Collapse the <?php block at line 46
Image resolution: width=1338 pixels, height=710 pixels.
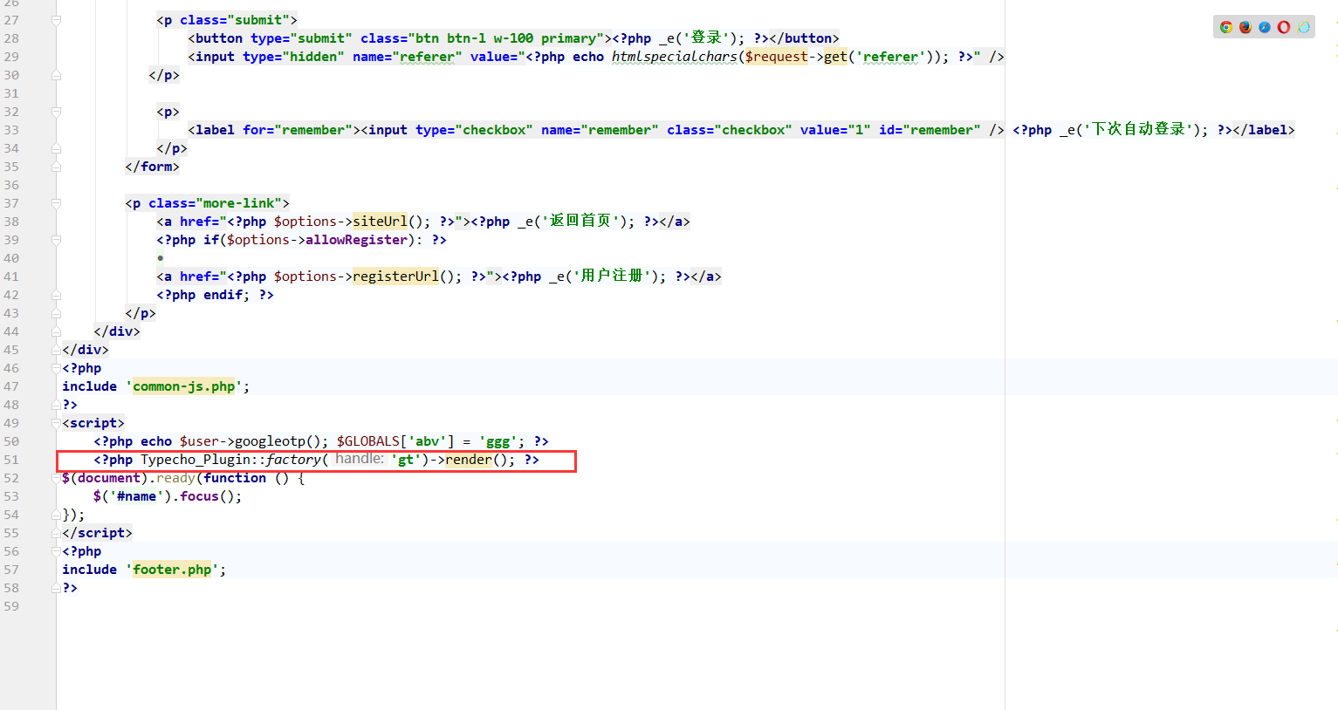(56, 368)
